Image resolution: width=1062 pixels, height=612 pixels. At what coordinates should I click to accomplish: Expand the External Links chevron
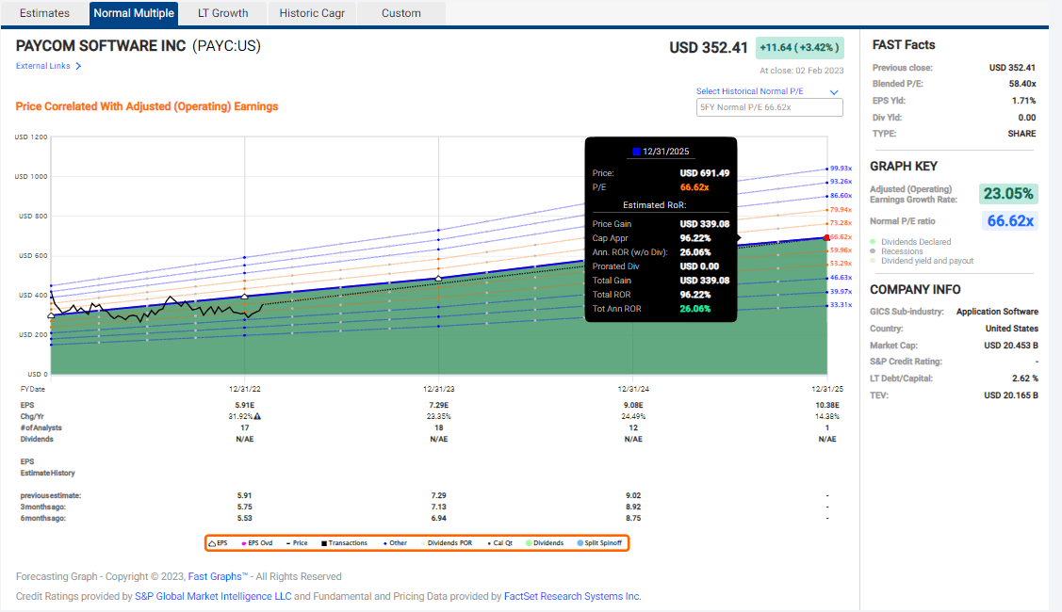pos(78,66)
